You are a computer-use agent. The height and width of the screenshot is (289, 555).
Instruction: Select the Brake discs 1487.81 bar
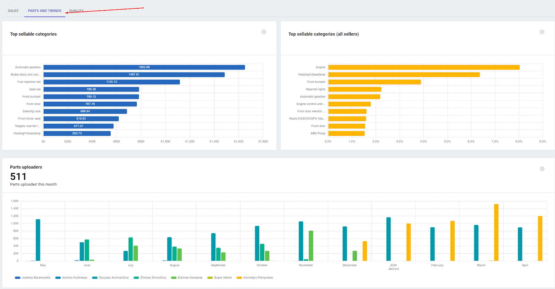tap(134, 75)
